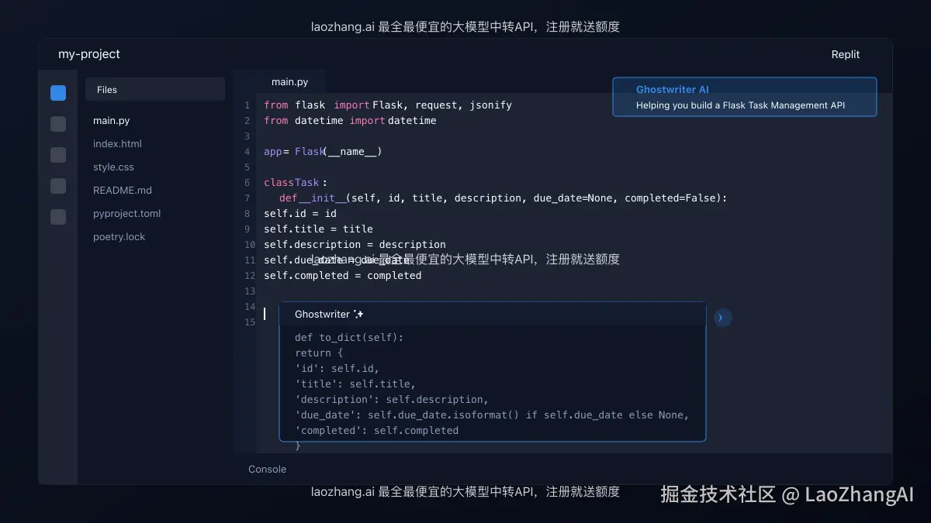Viewport: 931px width, 523px height.
Task: Click the Replit label in header
Action: click(x=846, y=54)
